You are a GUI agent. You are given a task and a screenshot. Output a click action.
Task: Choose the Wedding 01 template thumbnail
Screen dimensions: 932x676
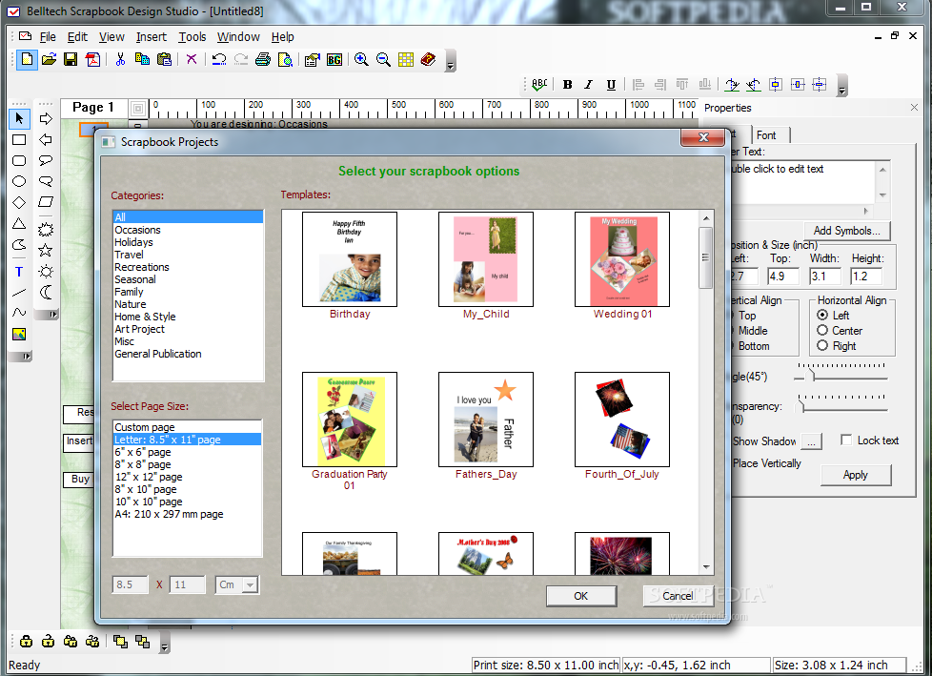click(621, 259)
